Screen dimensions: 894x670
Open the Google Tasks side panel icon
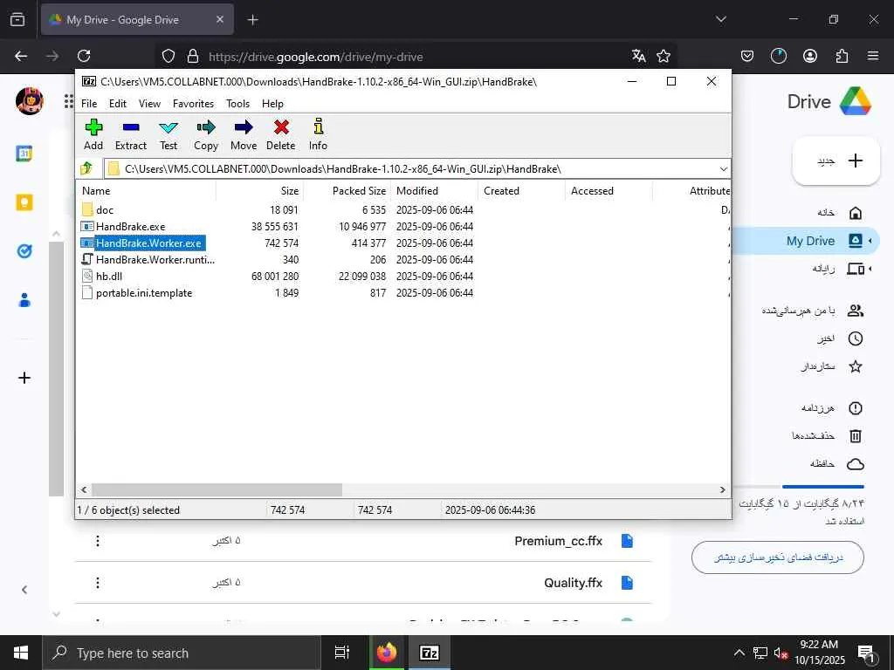click(x=24, y=250)
